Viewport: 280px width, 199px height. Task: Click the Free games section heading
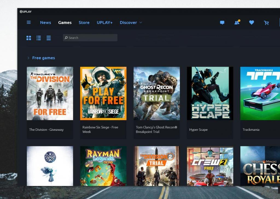click(43, 58)
